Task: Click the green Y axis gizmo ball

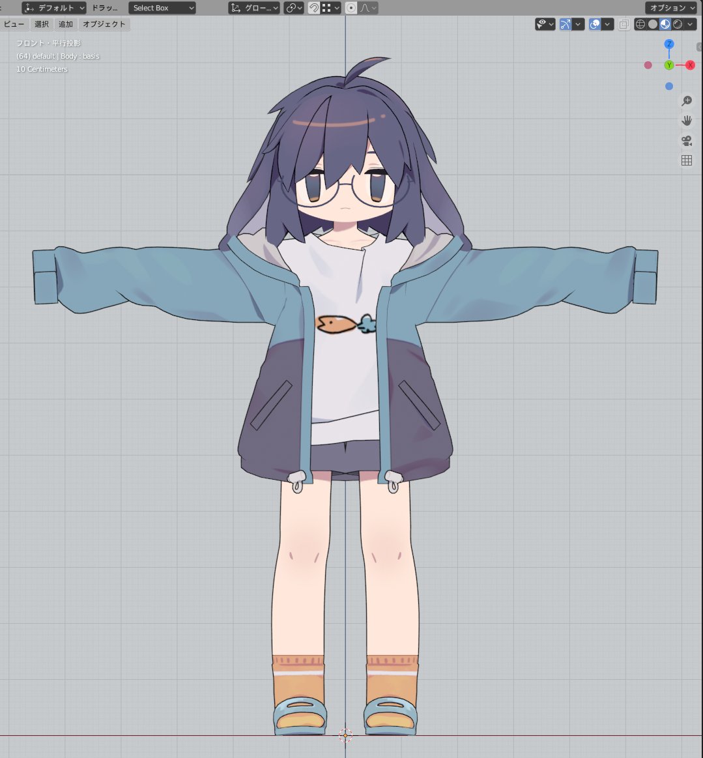Action: tap(669, 65)
